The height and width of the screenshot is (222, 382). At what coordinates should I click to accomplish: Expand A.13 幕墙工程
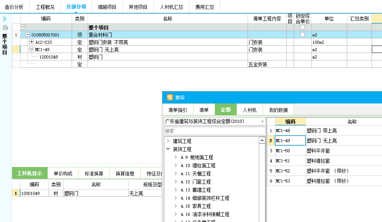point(176,189)
